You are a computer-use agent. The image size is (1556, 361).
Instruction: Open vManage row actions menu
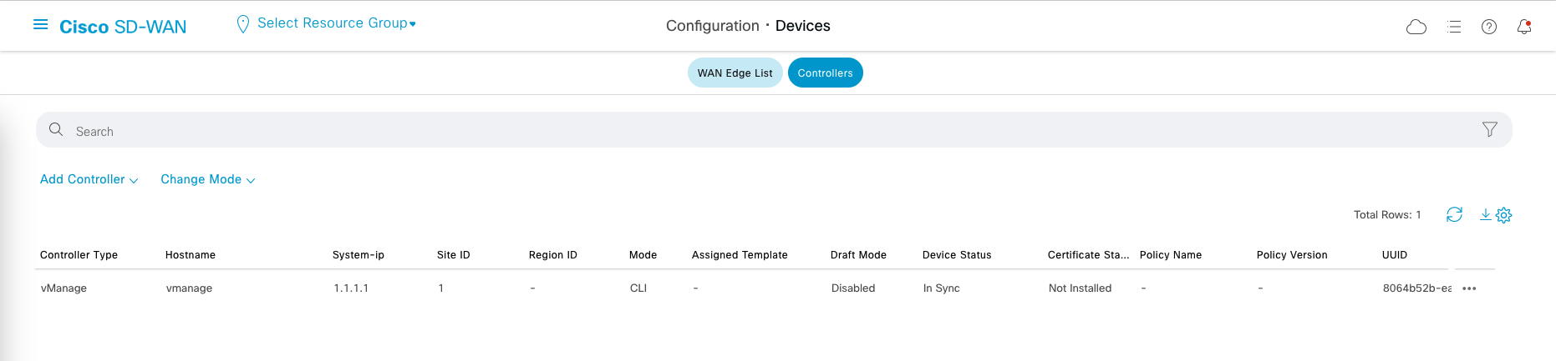[1470, 288]
